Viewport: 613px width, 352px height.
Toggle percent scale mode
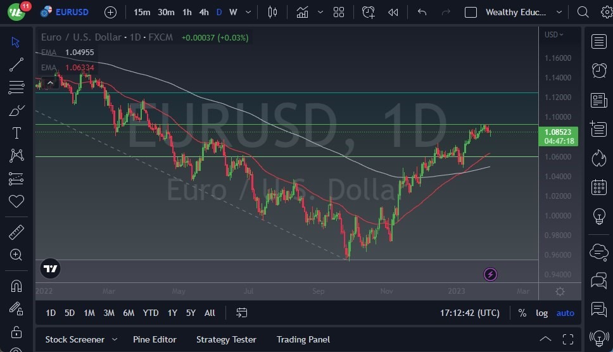[522, 313]
